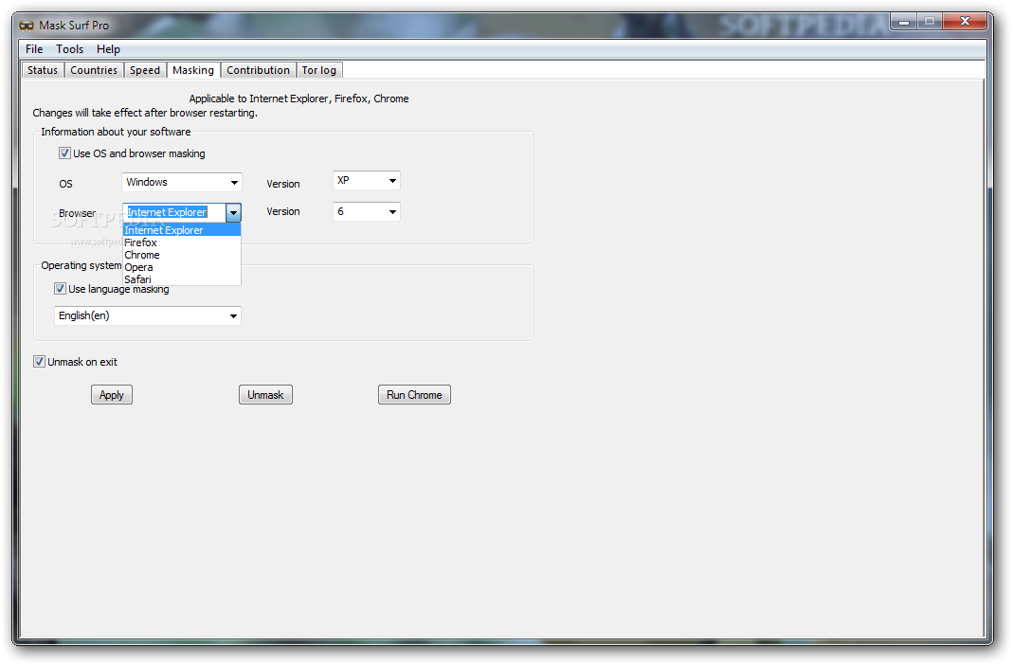The image size is (1013, 665).
Task: Pick Chrome from the browser list
Action: point(182,255)
